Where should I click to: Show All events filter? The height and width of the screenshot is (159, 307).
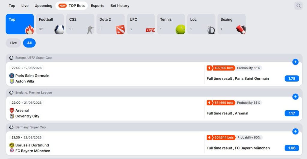(29, 43)
